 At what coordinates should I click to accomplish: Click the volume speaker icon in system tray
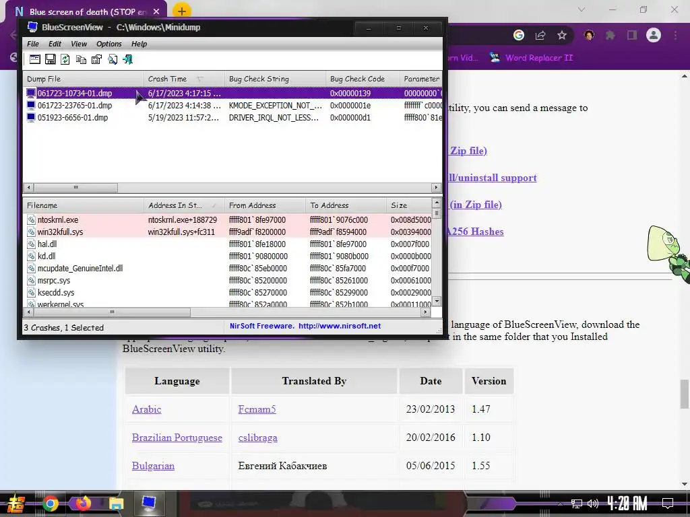593,504
